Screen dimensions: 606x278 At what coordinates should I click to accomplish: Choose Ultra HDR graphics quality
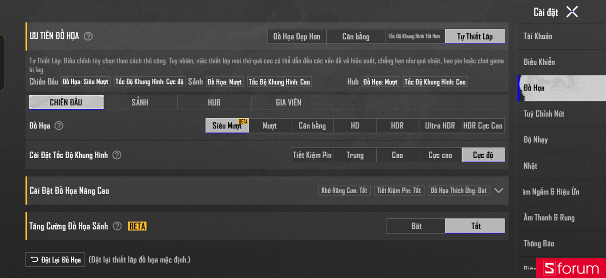[x=440, y=125]
